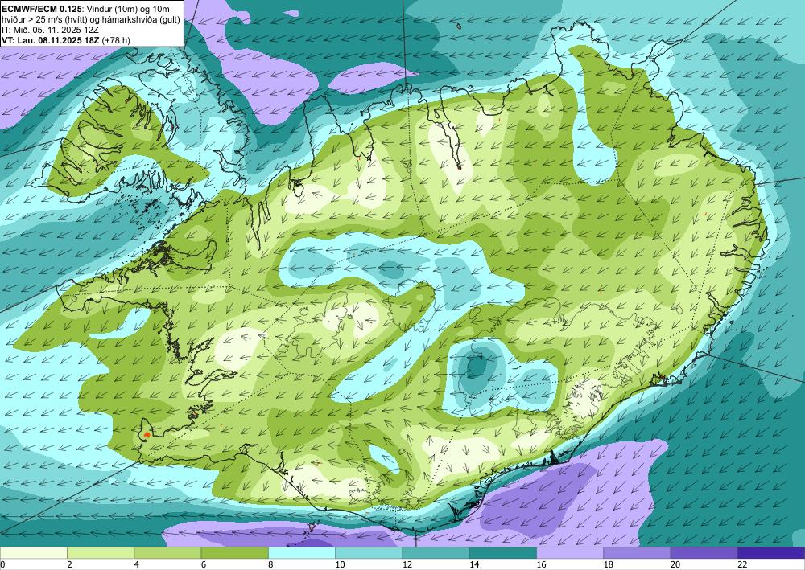Click the legend scale label '6'
Viewport: 805px width, 570px height.
(x=204, y=564)
